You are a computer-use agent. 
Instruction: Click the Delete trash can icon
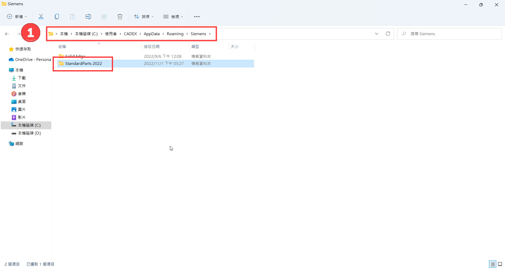[x=120, y=17]
